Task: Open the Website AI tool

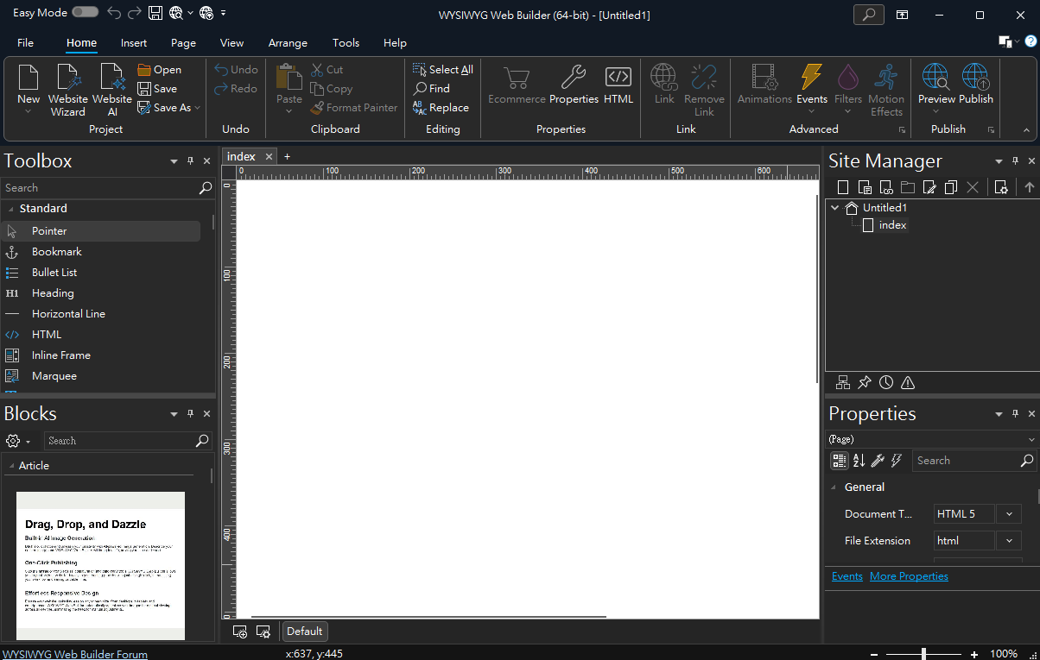Action: (112, 91)
